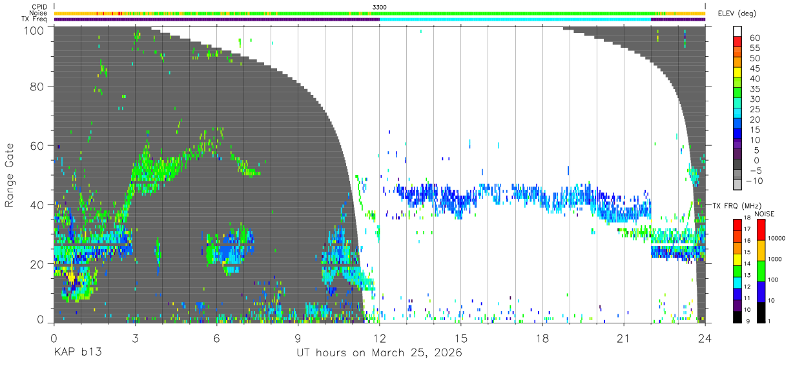Click the 'TX Freq' row label

click(35, 19)
